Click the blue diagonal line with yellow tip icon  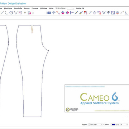(81, 13)
